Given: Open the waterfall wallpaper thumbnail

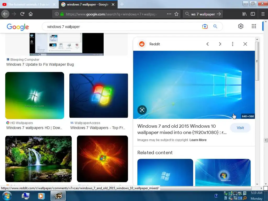Looking at the screenshot, I should pyautogui.click(x=38, y=159).
